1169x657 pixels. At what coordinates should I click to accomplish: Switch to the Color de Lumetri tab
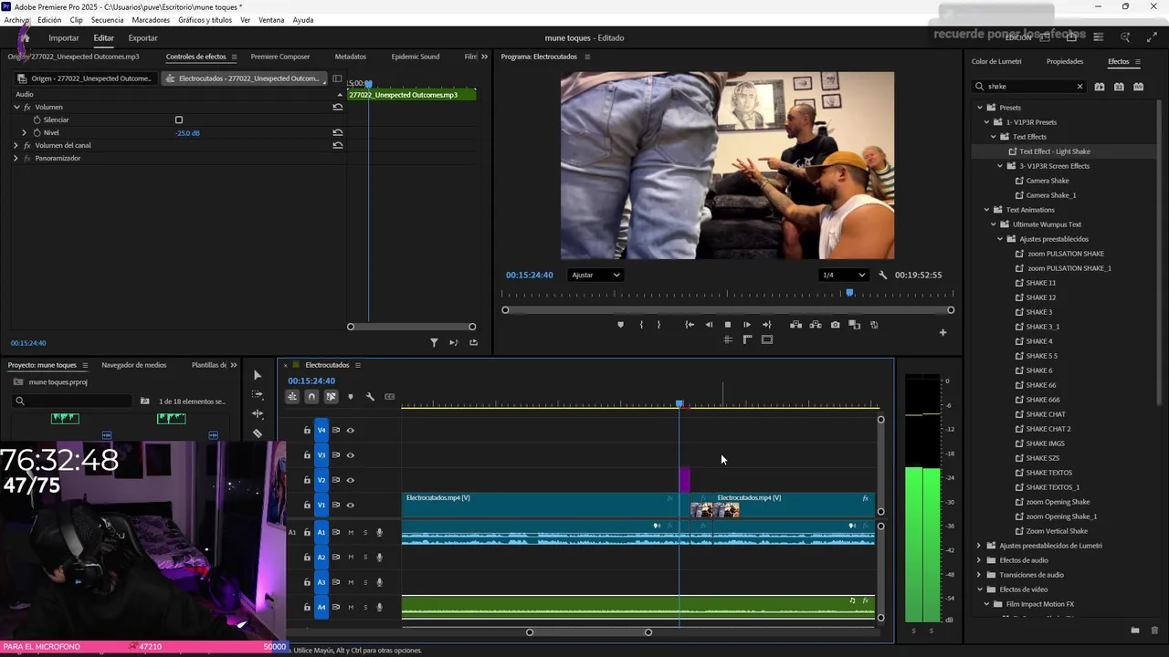point(996,62)
